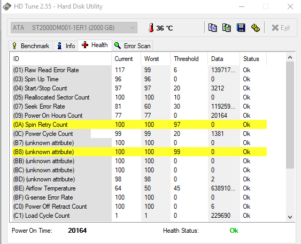Viewport: 301px width, 244px height.
Task: Select the (09) Power On Hours Count row
Action: (140, 116)
